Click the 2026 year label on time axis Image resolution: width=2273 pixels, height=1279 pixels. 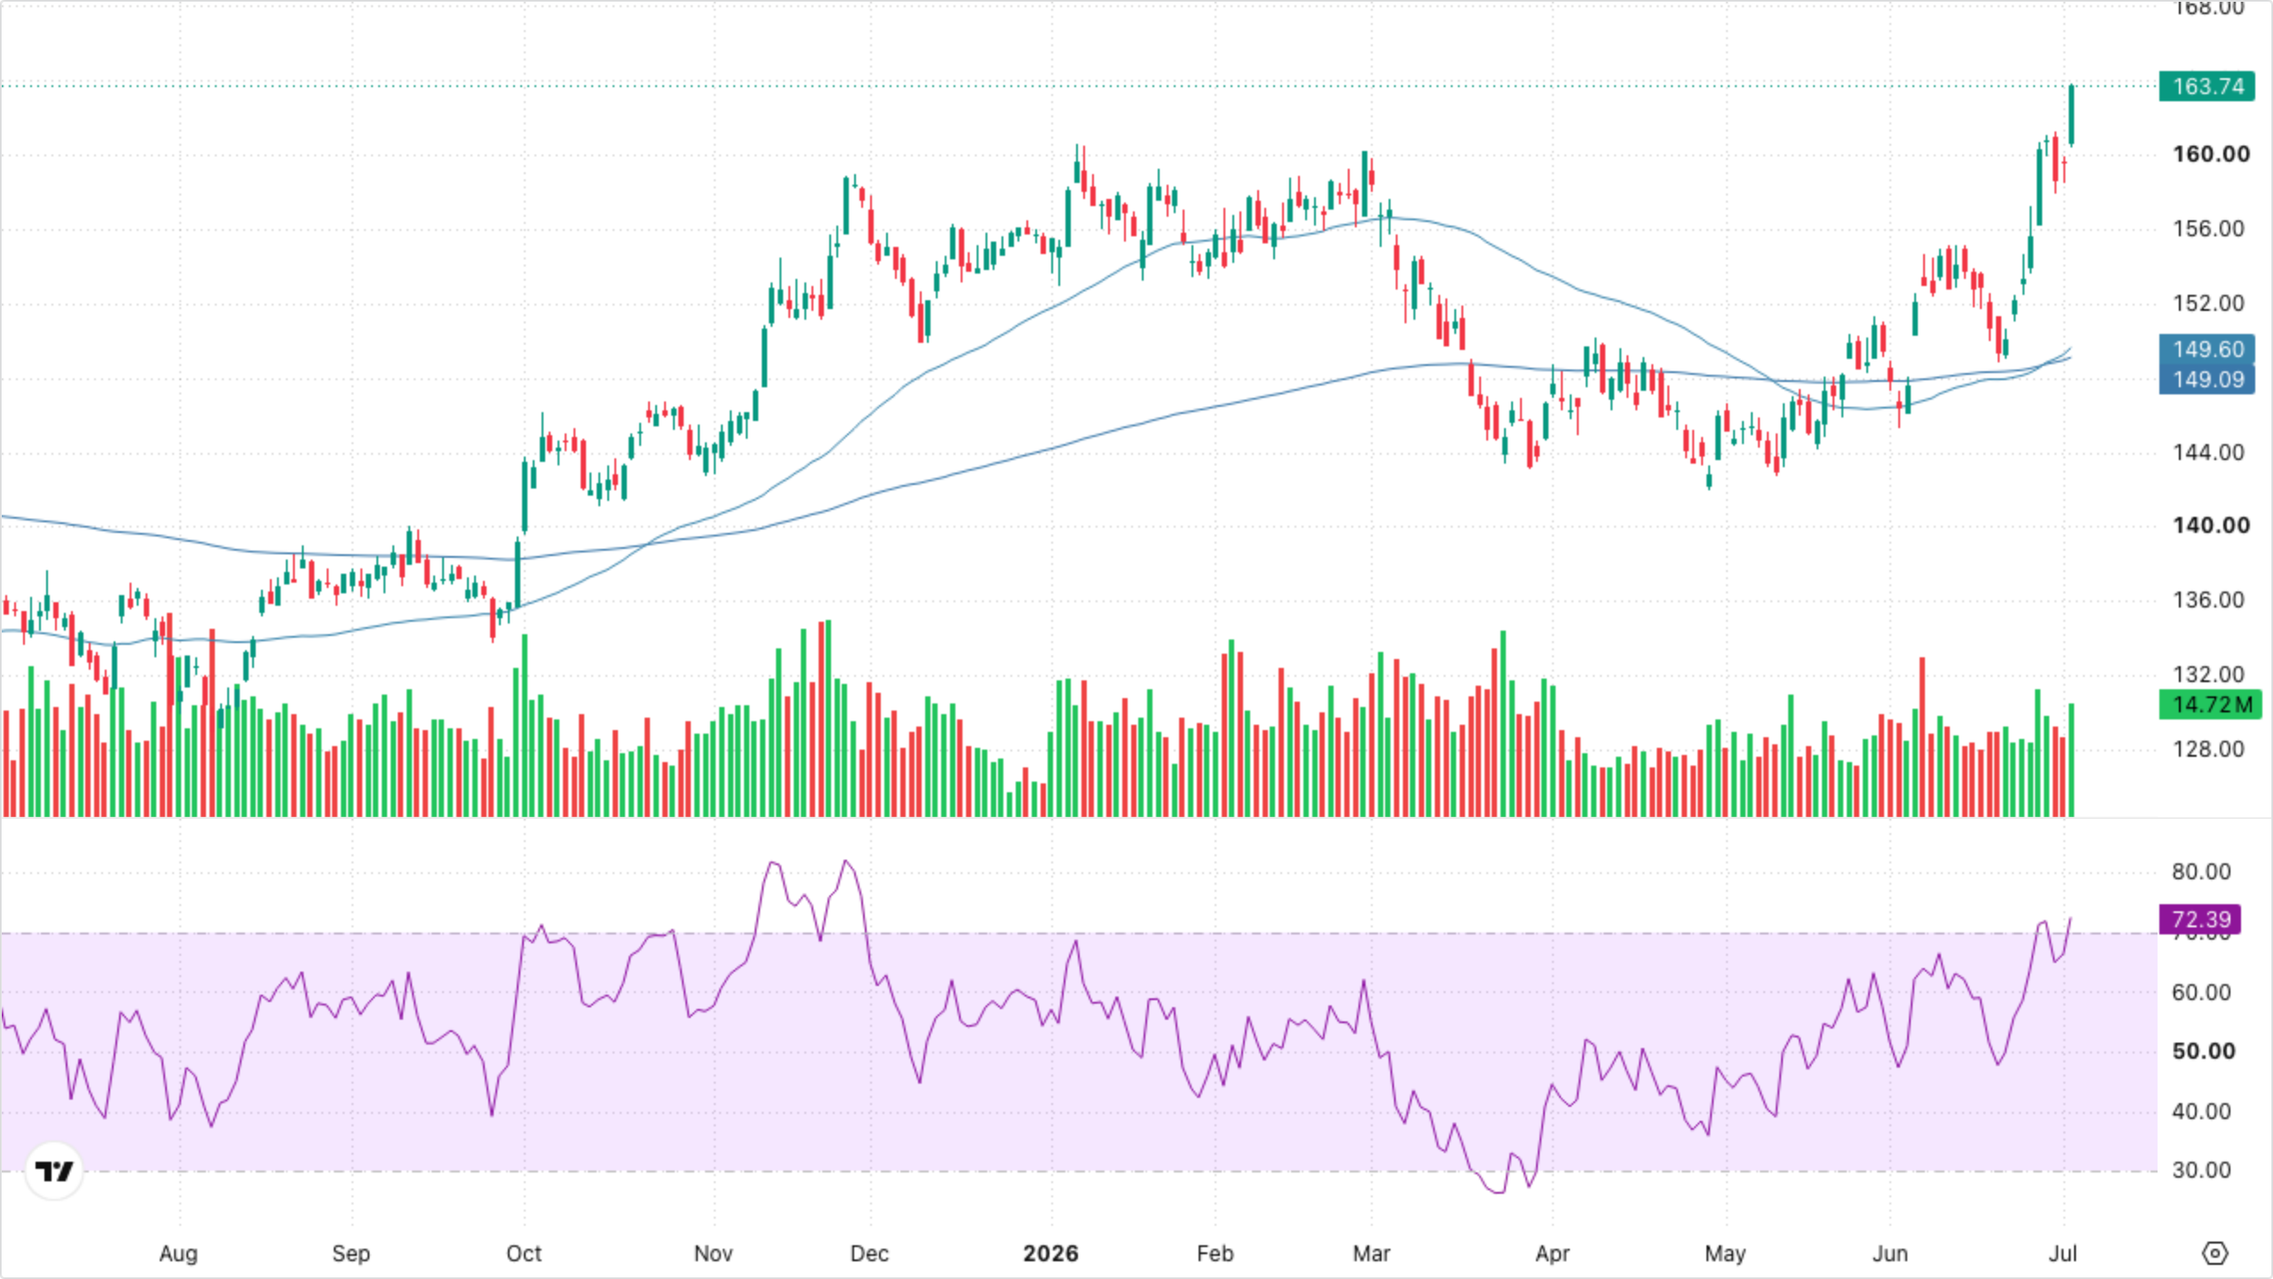point(1050,1254)
